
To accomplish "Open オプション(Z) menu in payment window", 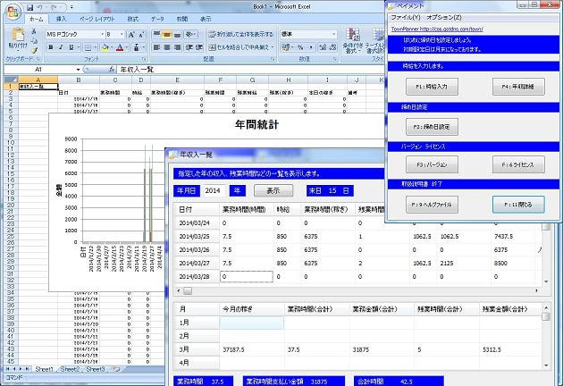I will [x=444, y=17].
